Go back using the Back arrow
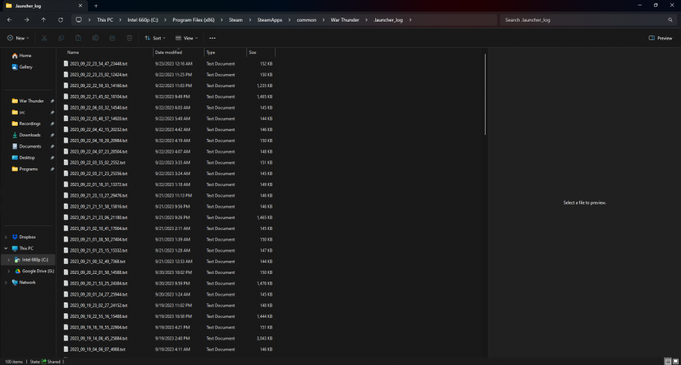Viewport: 681px width, 365px height. (x=9, y=20)
